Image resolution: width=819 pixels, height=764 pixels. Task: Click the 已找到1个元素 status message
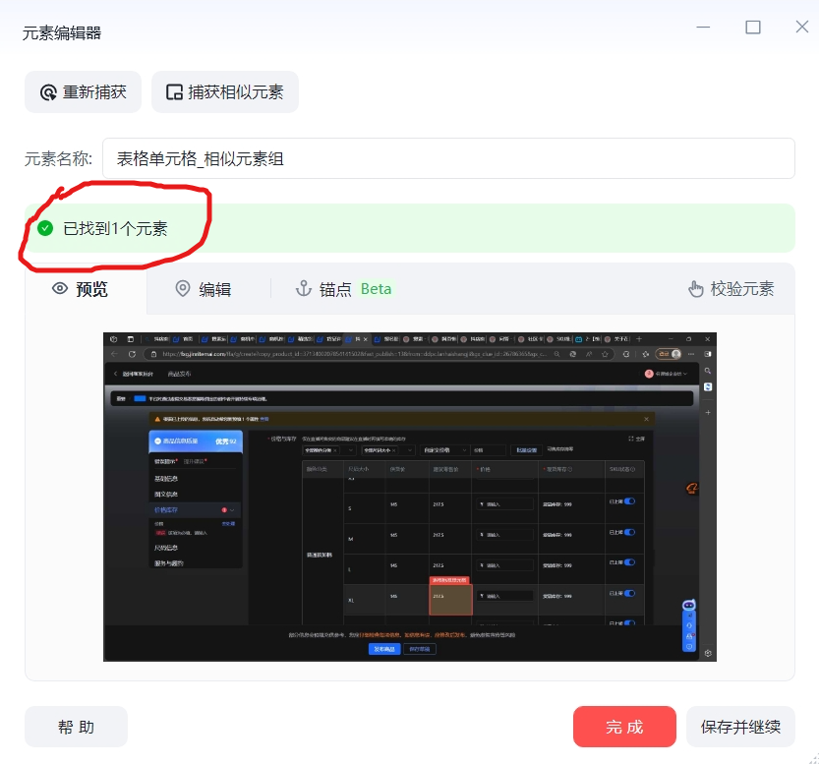115,228
